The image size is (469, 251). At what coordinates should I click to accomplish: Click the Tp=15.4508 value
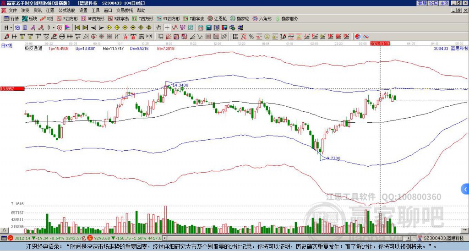tap(58, 48)
